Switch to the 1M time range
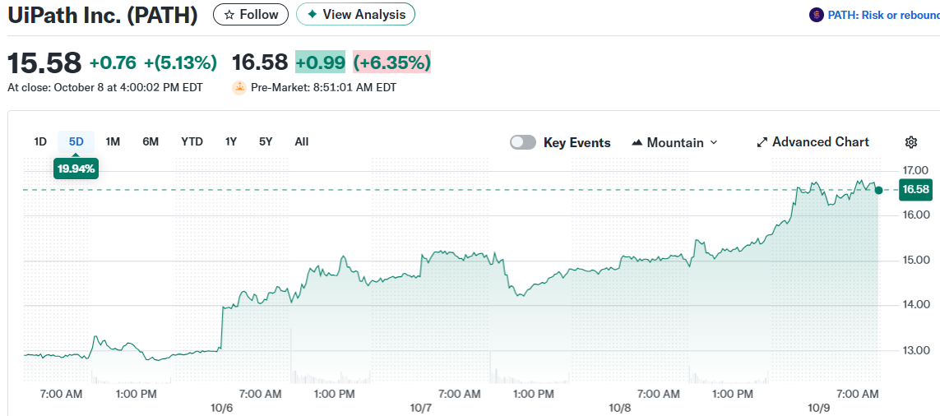Image resolution: width=940 pixels, height=416 pixels. click(x=113, y=141)
